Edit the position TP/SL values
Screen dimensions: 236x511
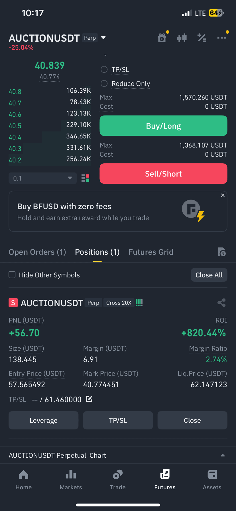click(89, 399)
